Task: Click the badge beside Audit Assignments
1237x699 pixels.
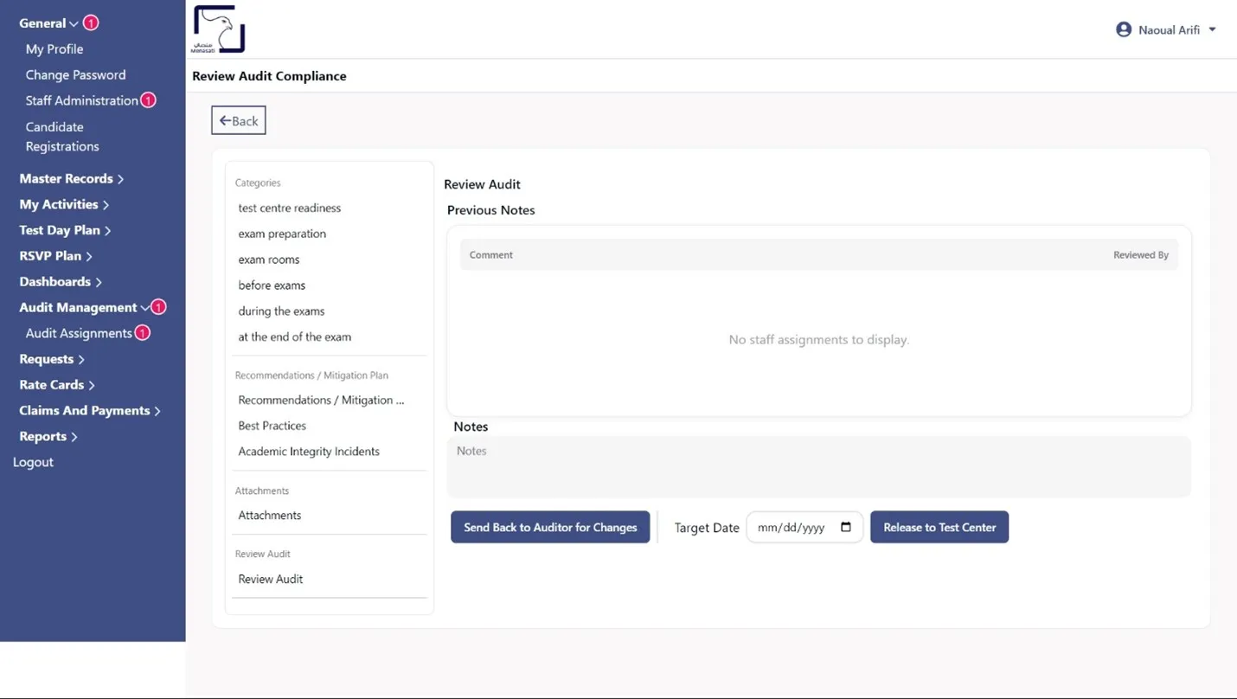Action: [x=143, y=333]
